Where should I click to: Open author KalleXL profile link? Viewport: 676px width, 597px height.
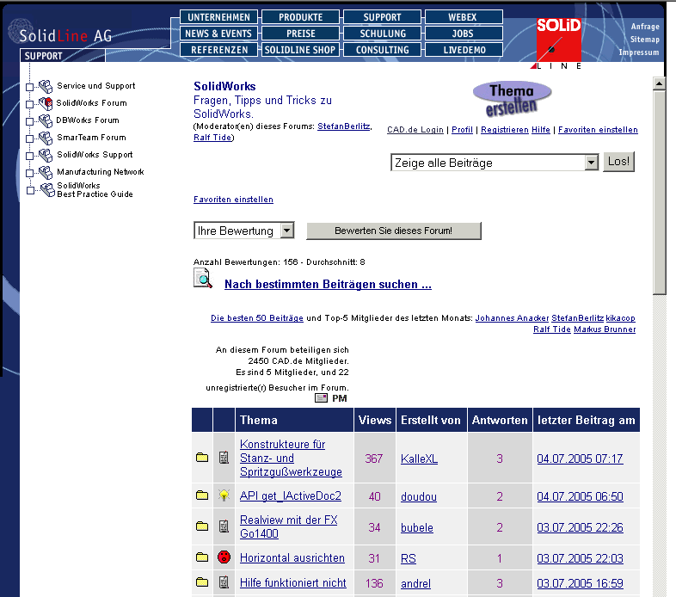pos(419,459)
